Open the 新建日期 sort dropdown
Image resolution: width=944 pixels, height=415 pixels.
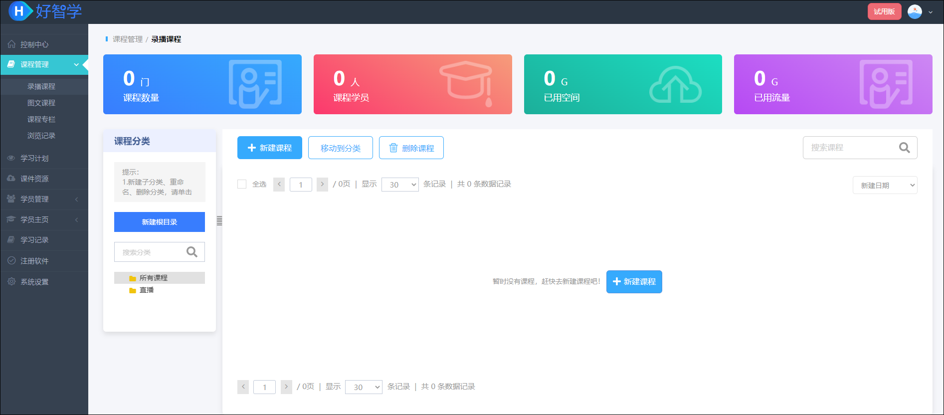[x=885, y=185]
